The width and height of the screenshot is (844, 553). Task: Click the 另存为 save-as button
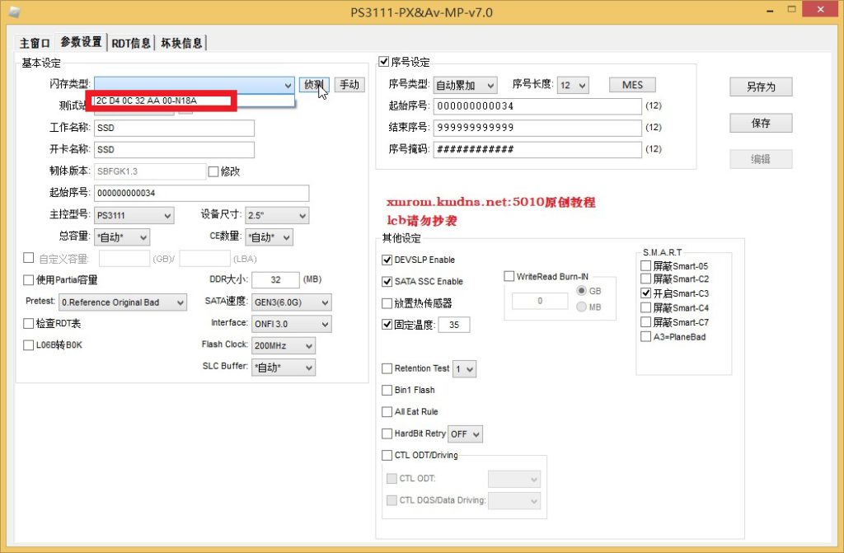(760, 87)
